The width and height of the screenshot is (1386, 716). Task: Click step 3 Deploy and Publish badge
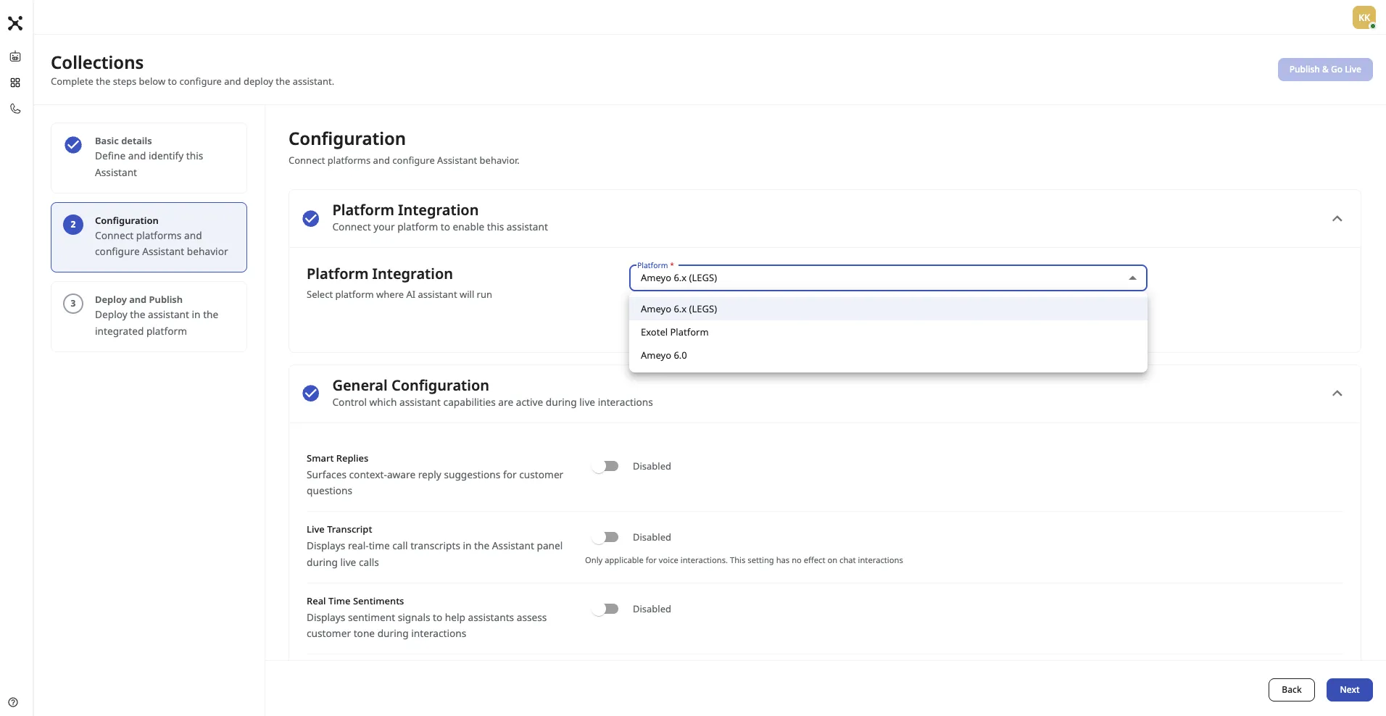pyautogui.click(x=73, y=304)
